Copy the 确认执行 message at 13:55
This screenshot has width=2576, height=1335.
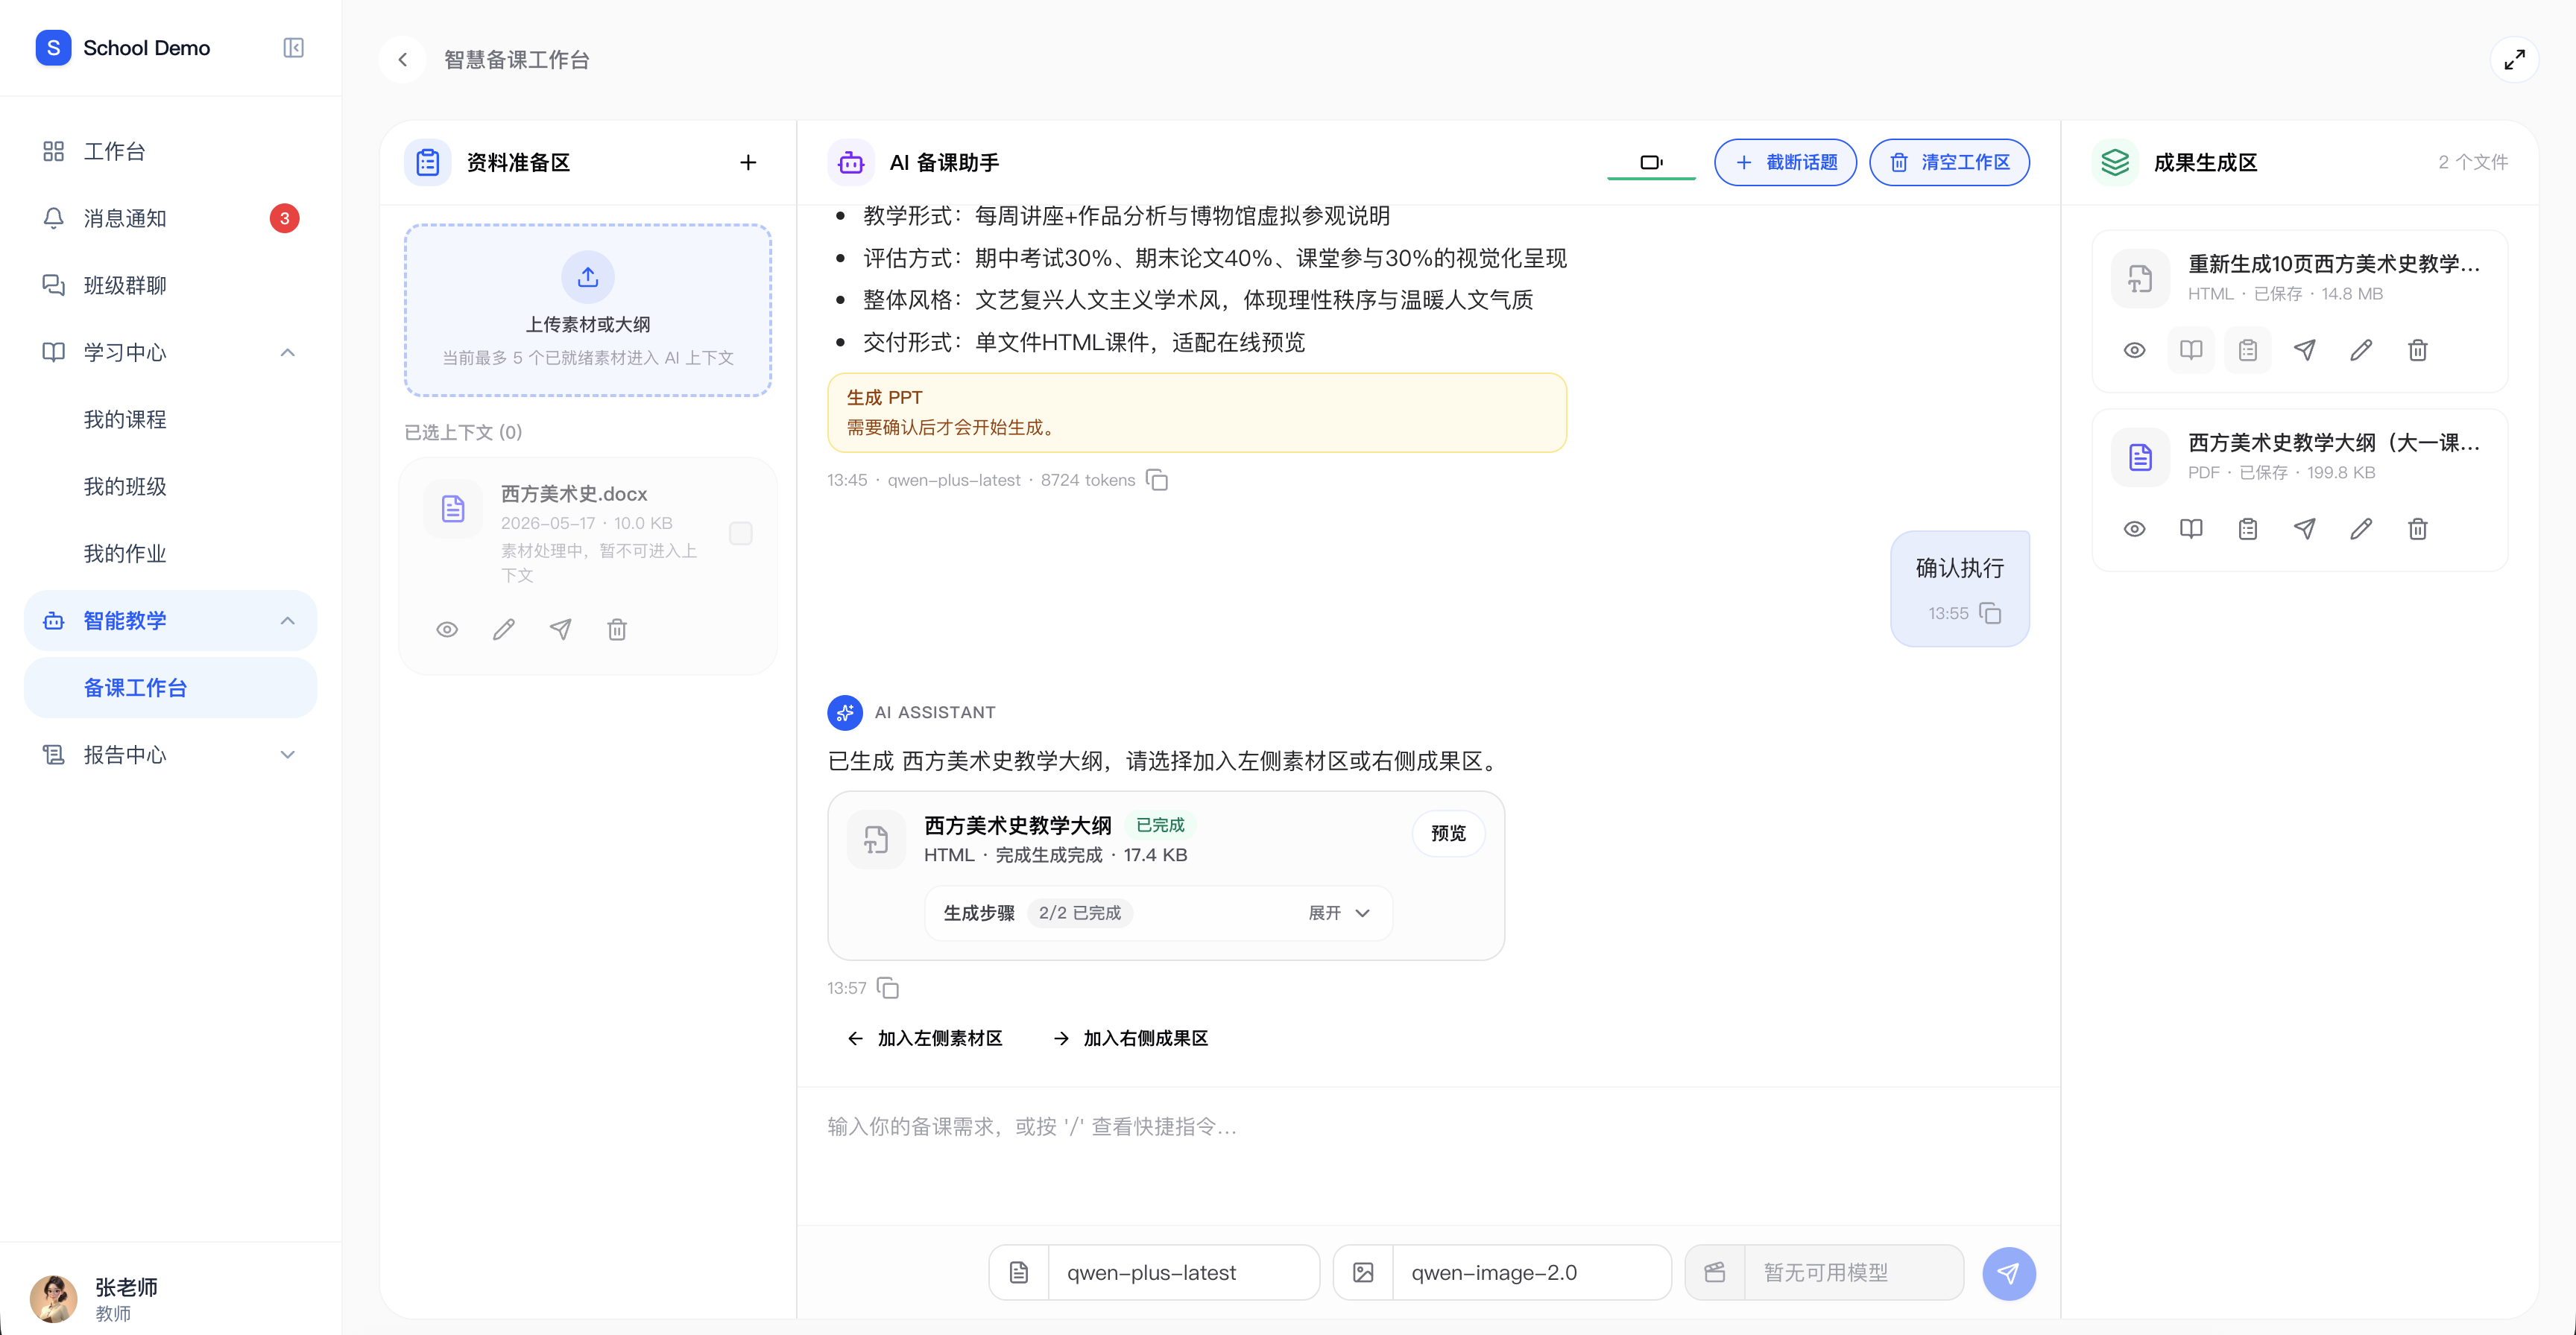coord(1990,614)
